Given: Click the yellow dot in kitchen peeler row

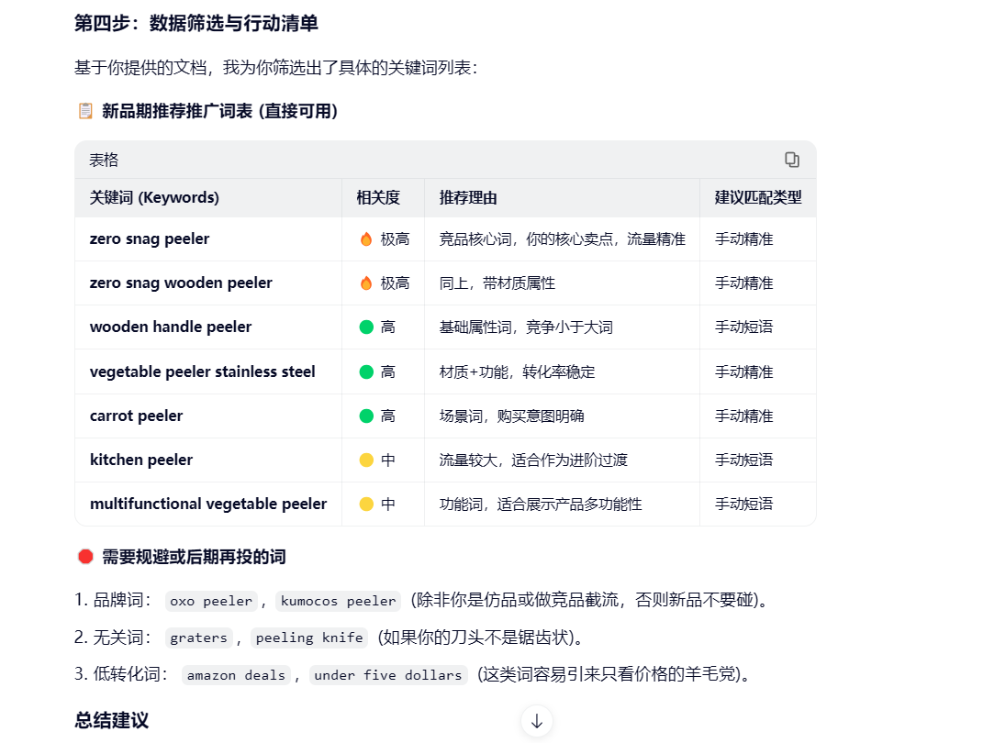Looking at the screenshot, I should click(x=366, y=460).
